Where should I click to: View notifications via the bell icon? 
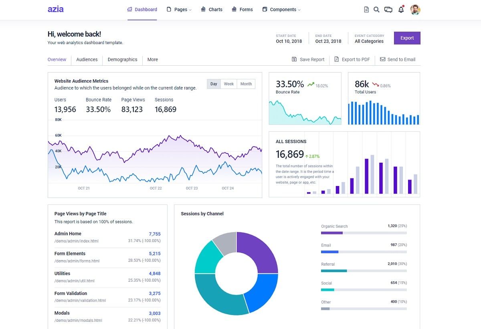401,9
